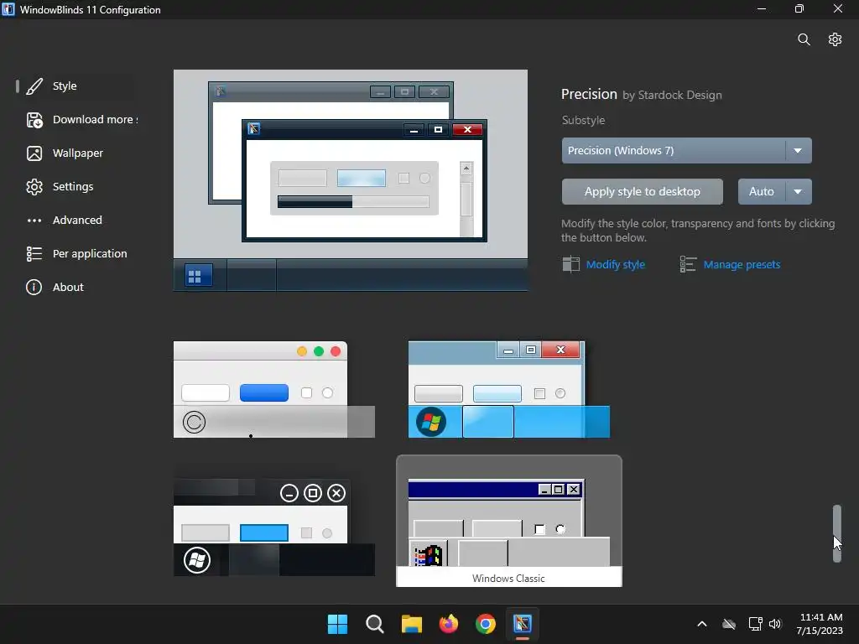Screen dimensions: 859x644
Task: Click the Manage presets icon
Action: 688,264
